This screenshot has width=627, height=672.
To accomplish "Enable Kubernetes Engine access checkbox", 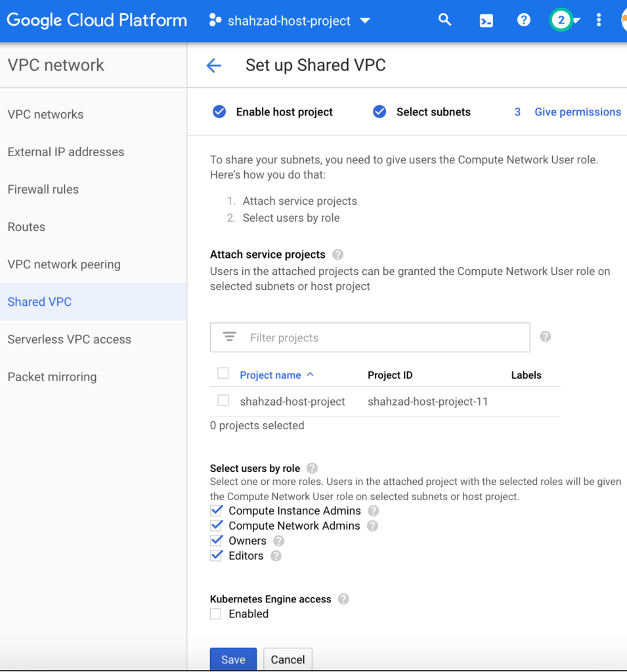I will (x=216, y=614).
